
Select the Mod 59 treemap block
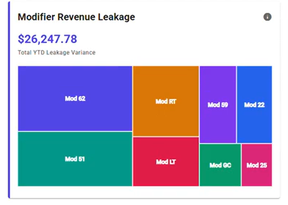click(218, 104)
